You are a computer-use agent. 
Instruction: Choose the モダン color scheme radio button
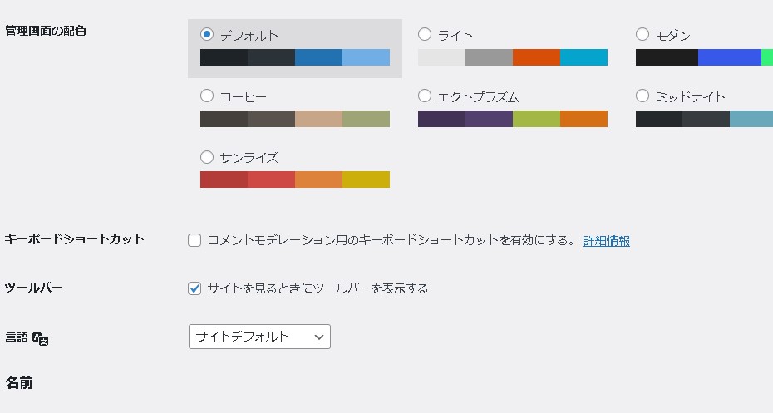click(x=643, y=35)
